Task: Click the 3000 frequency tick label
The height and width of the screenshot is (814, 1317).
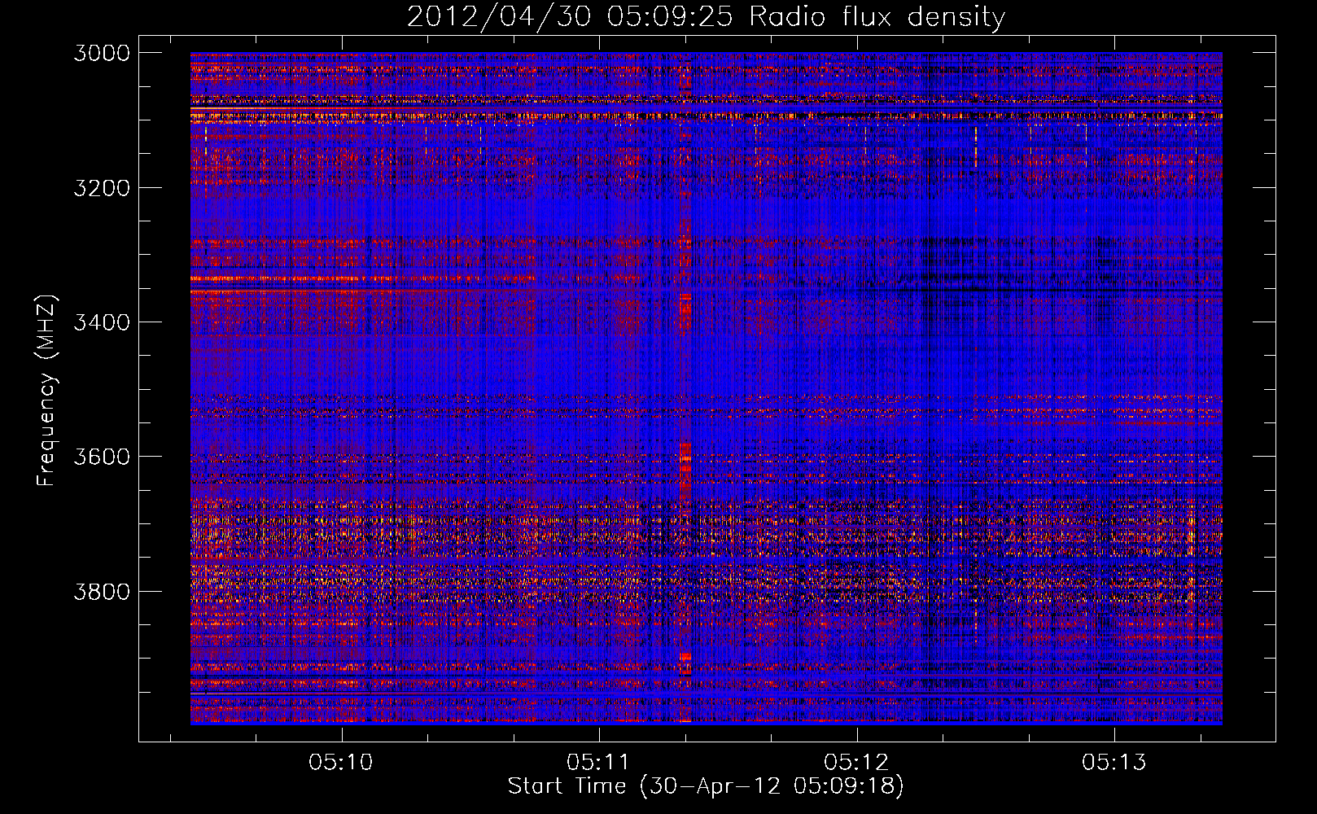Action: pyautogui.click(x=102, y=53)
